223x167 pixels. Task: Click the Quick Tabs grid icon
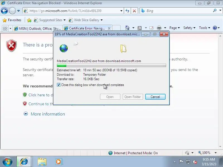pos(5,28)
